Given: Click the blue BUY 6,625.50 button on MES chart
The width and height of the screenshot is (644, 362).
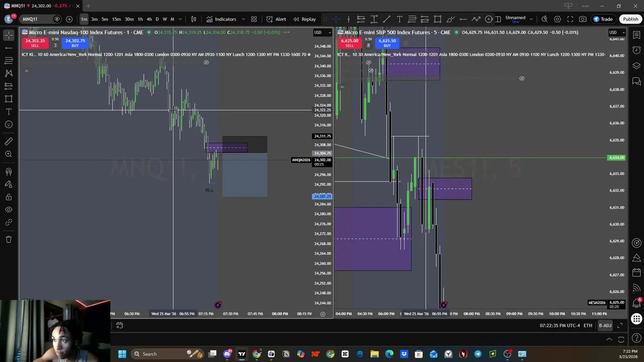Looking at the screenshot, I should click(387, 43).
